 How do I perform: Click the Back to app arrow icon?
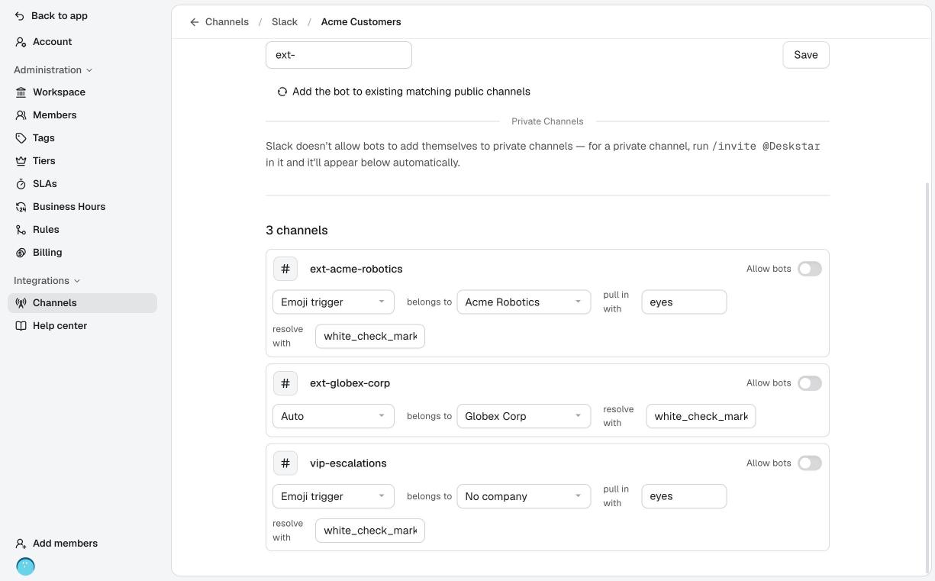point(21,16)
